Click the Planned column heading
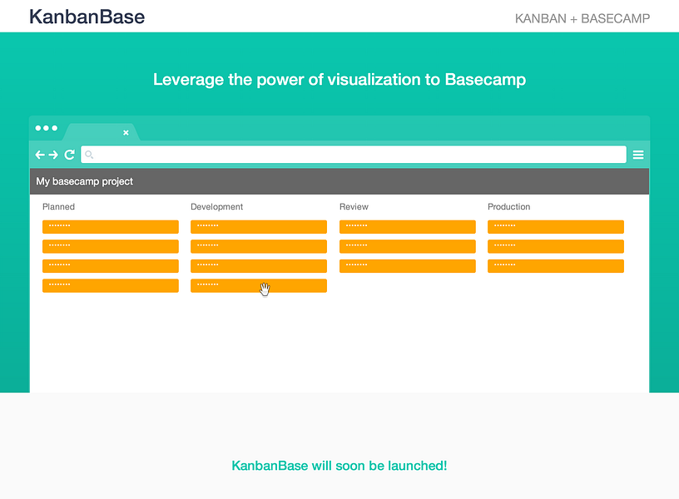 click(x=58, y=206)
